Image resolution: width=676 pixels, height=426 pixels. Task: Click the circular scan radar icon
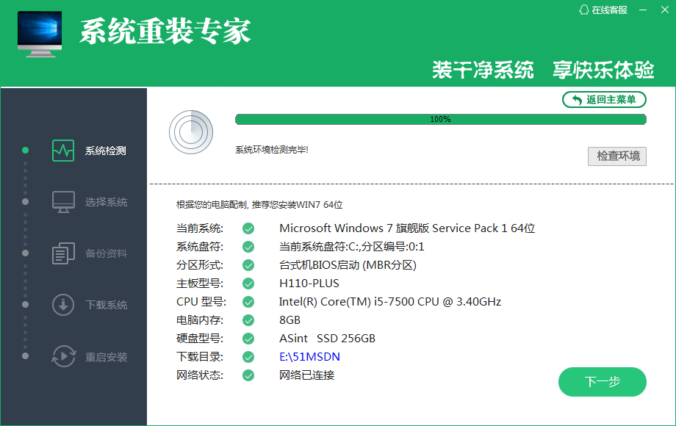(190, 132)
